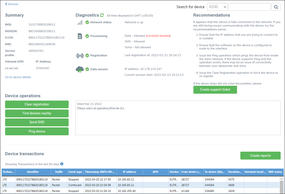Viewport: 285px width, 194px height.
Task: Sort by the To device column header
Action: coord(215,172)
